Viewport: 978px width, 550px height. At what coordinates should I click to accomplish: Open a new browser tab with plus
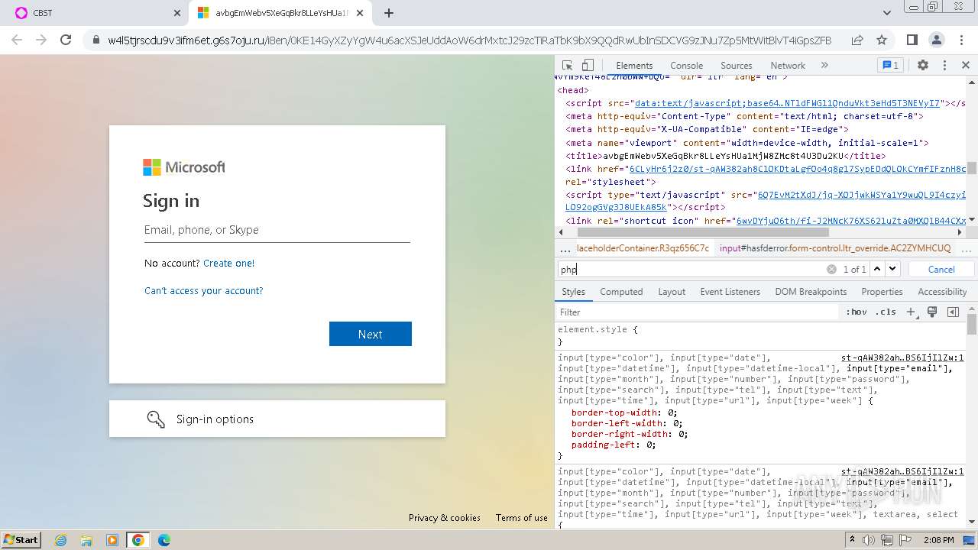pyautogui.click(x=389, y=13)
